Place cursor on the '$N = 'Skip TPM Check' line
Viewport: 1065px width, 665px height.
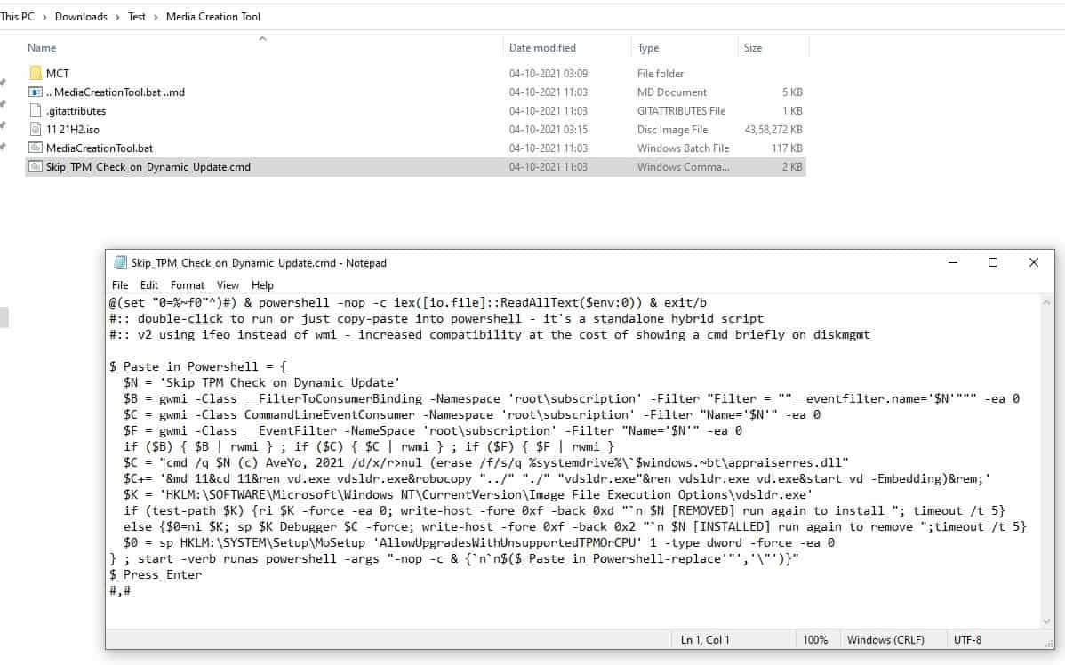pyautogui.click(x=261, y=382)
